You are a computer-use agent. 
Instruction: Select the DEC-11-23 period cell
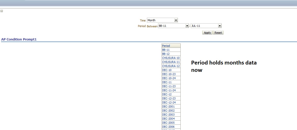click(171, 86)
